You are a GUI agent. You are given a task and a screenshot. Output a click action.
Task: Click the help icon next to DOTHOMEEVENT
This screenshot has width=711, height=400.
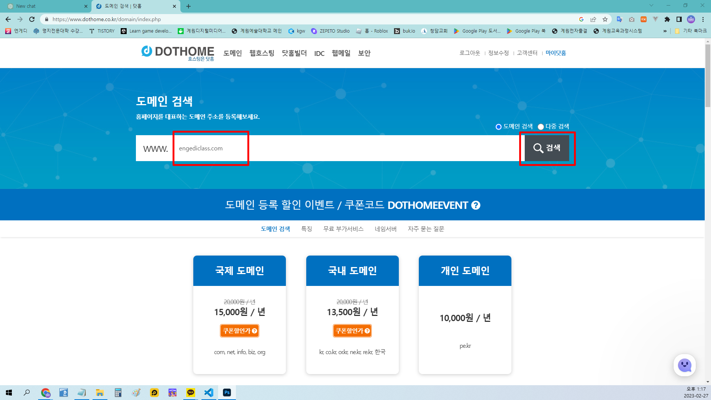point(476,205)
